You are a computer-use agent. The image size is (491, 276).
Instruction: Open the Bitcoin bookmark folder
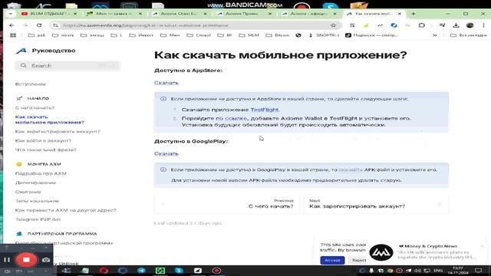click(278, 35)
